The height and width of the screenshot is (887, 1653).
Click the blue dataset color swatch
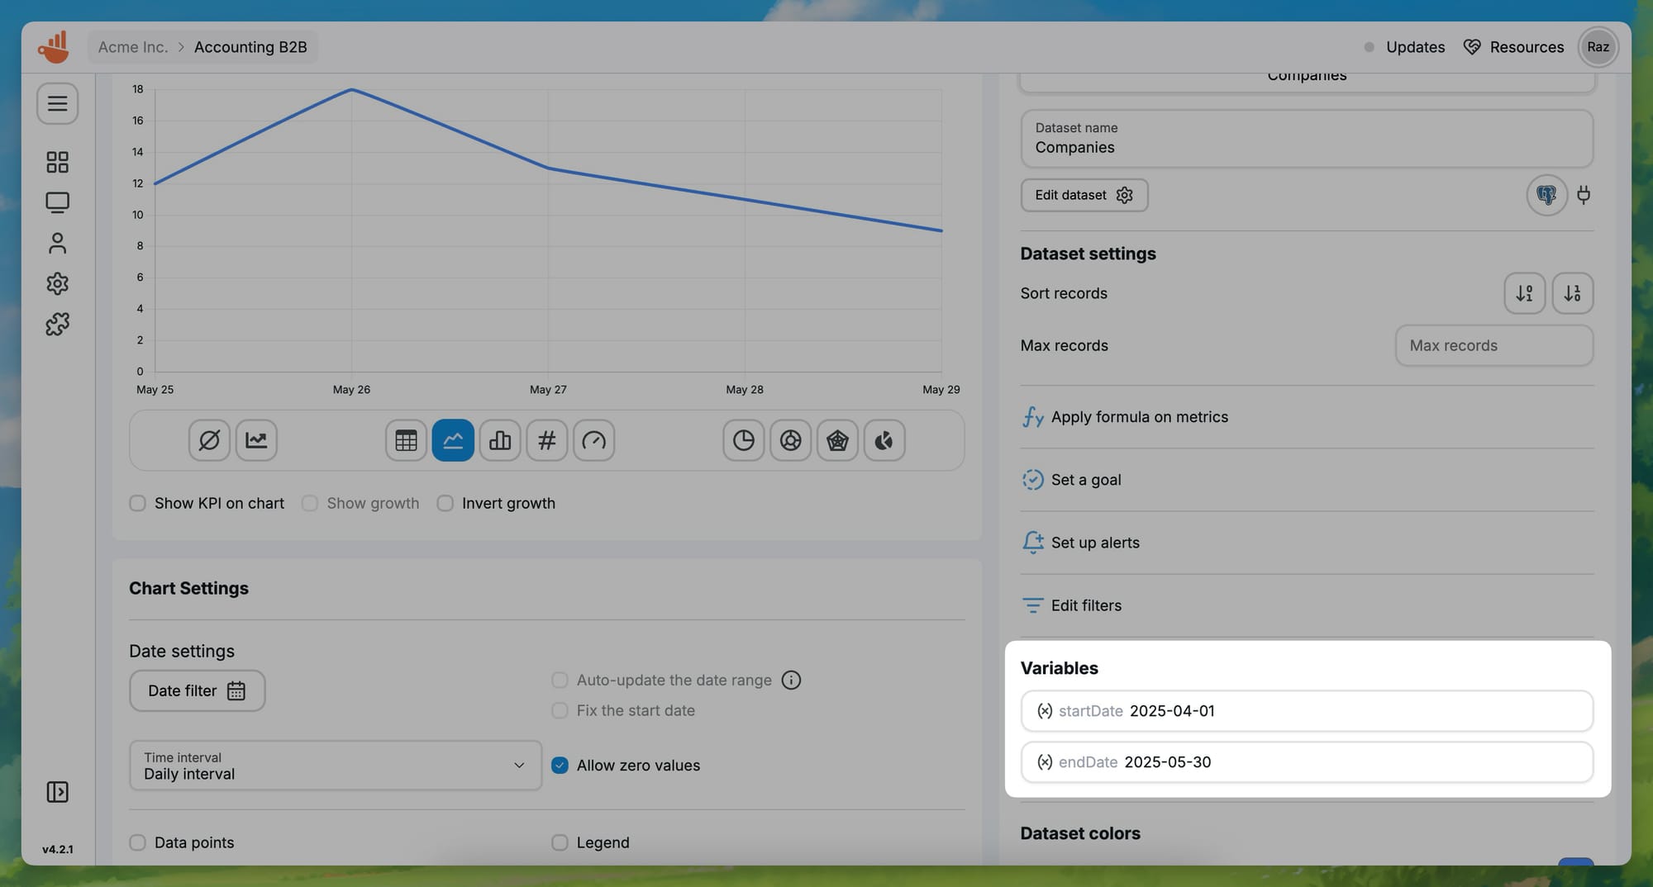[1575, 861]
